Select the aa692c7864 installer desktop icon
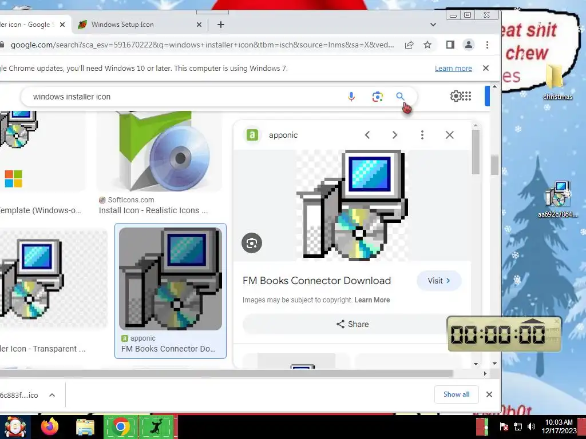Screen dimensions: 586x439 click(x=557, y=198)
